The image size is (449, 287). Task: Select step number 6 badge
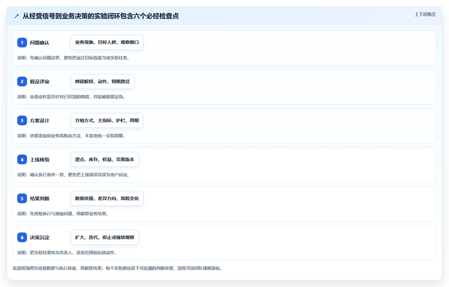tap(22, 237)
